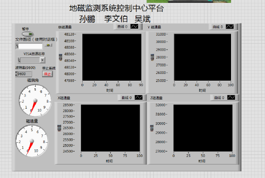Toggle the 暂停 pause switch
Viewport: 265px width, 178px height.
point(28,34)
